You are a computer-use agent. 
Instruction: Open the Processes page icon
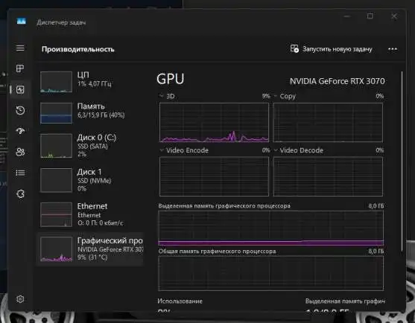pos(20,68)
